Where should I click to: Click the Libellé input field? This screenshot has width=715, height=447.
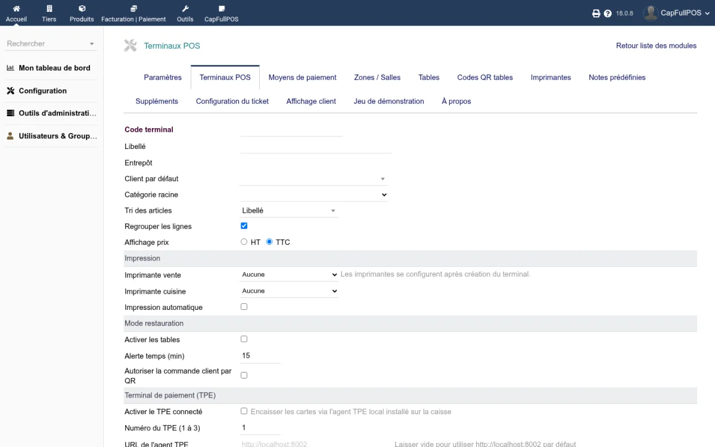tap(316, 146)
